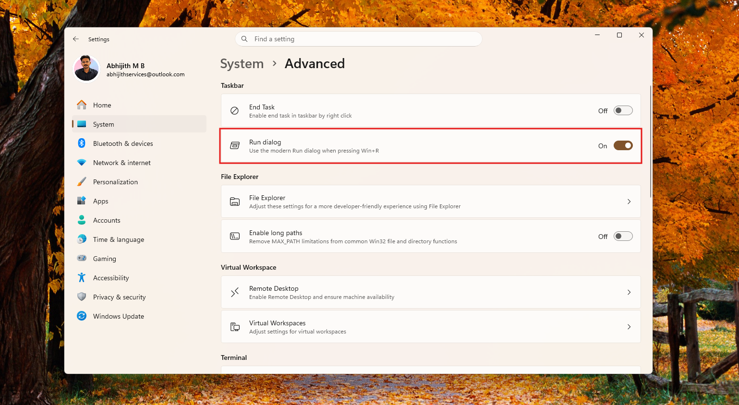Click the breadcrumb separator chevron
The image size is (739, 405).
click(x=275, y=63)
